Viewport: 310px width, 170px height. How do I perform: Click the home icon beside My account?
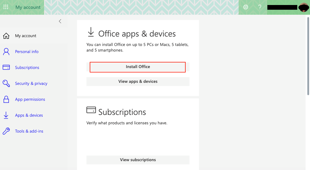click(6, 36)
